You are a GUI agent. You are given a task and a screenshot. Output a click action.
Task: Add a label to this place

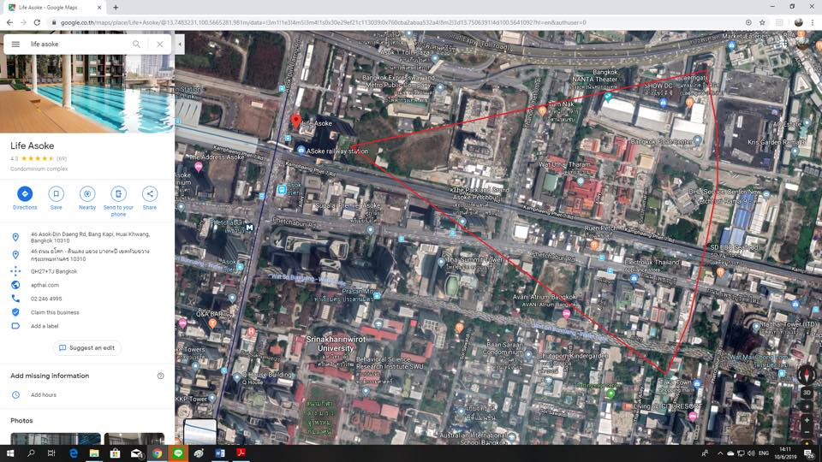[45, 326]
